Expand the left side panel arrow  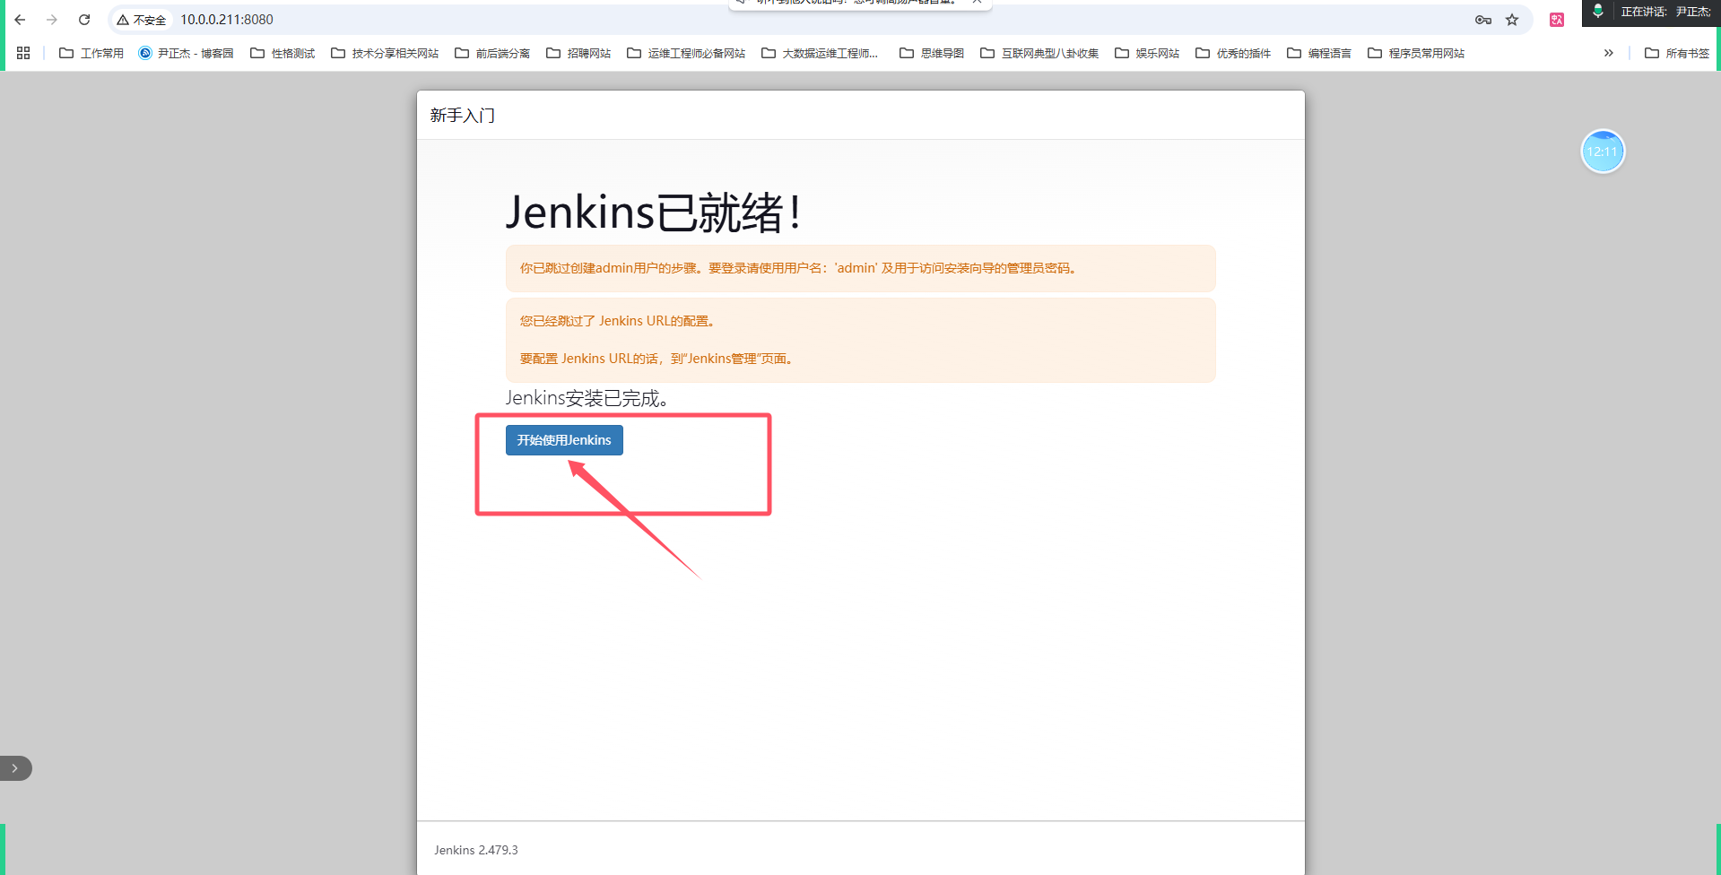coord(14,768)
